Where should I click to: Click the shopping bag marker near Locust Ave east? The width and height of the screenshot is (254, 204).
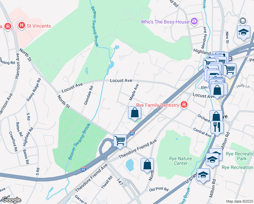(217, 91)
